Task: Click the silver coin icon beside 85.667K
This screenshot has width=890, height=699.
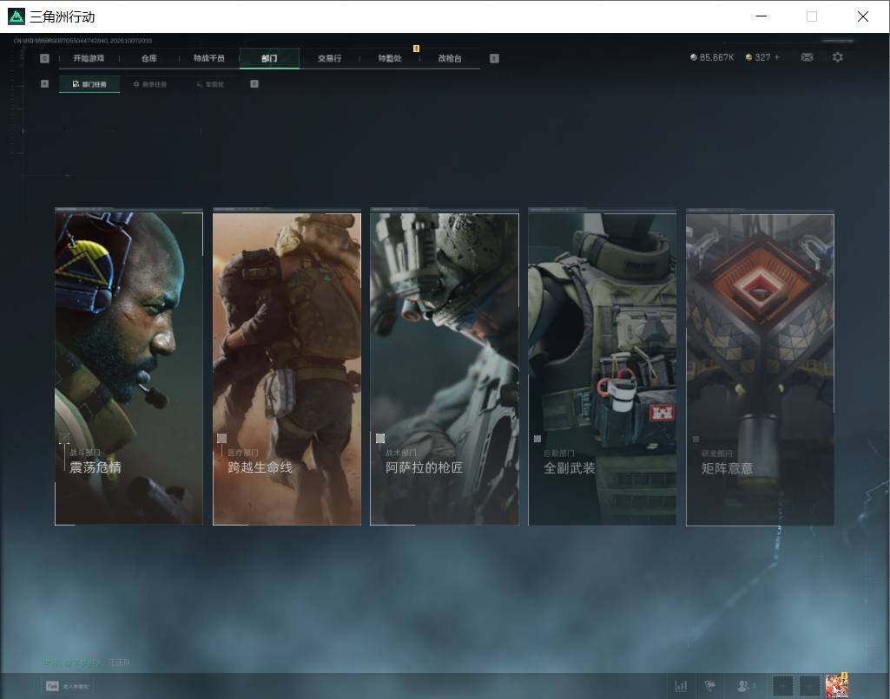Action: pyautogui.click(x=693, y=57)
